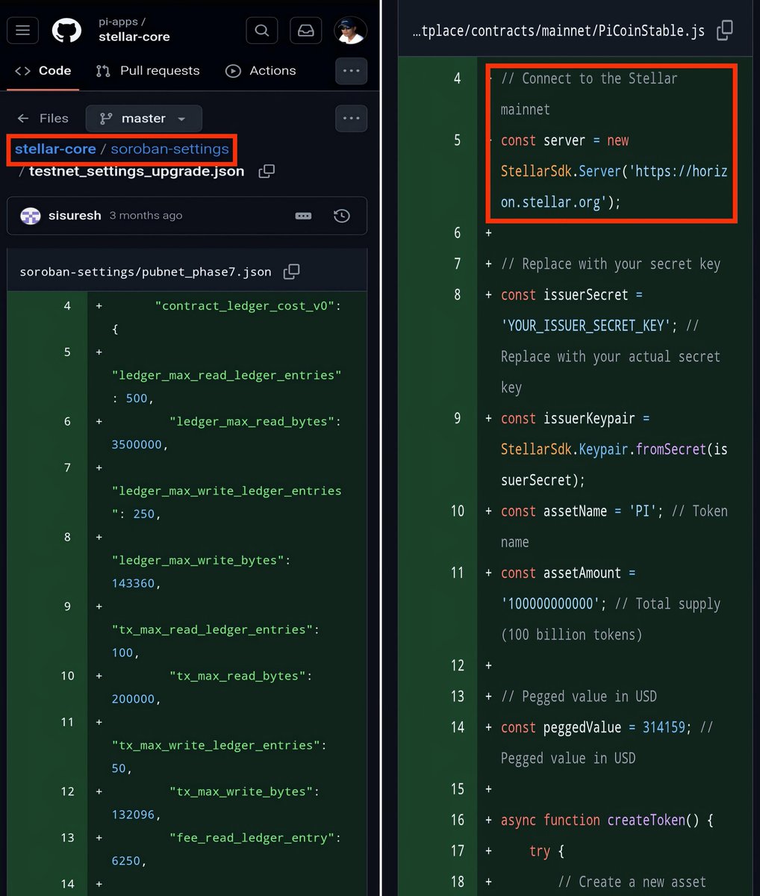Go to GitHub home via Octocat logo
Screen dimensions: 760x896
click(x=66, y=31)
